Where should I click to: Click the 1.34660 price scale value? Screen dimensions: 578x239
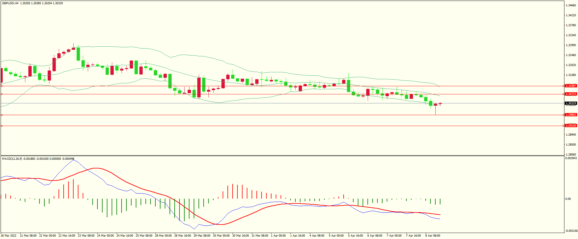click(x=571, y=5)
